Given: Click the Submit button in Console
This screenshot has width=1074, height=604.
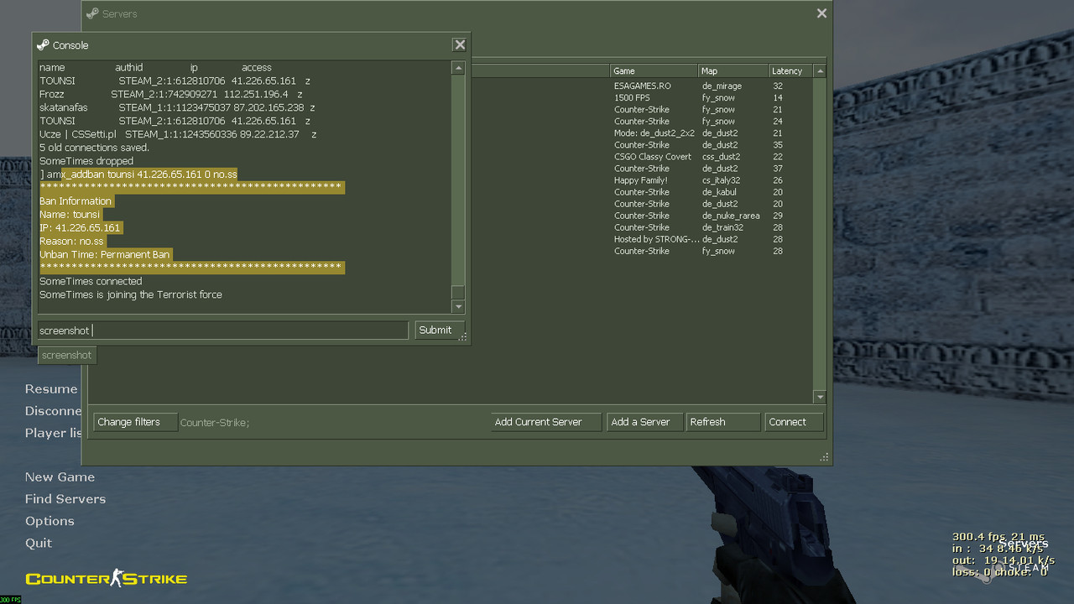Looking at the screenshot, I should click(x=440, y=330).
